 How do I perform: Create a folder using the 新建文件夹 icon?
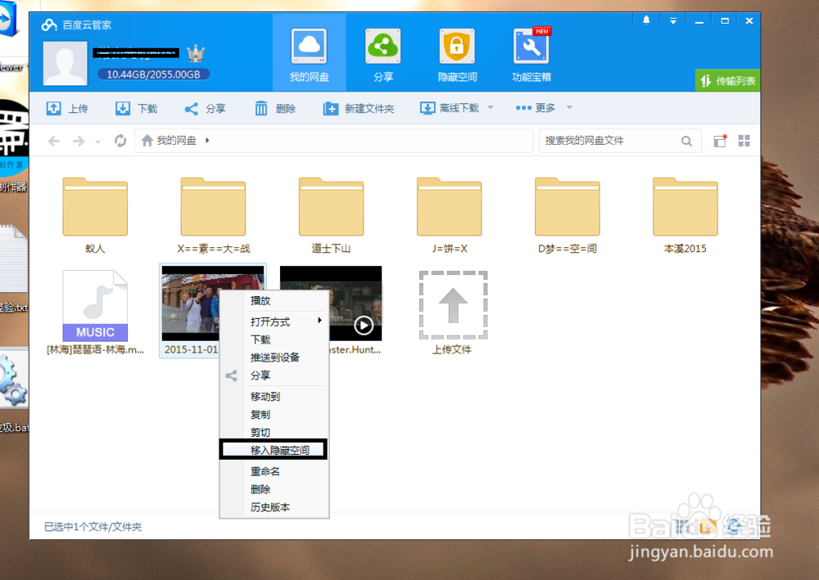358,108
